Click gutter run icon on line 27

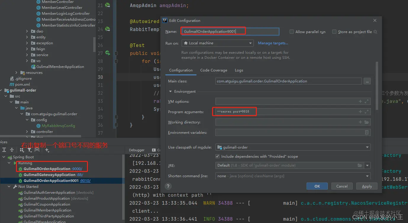coord(108,53)
